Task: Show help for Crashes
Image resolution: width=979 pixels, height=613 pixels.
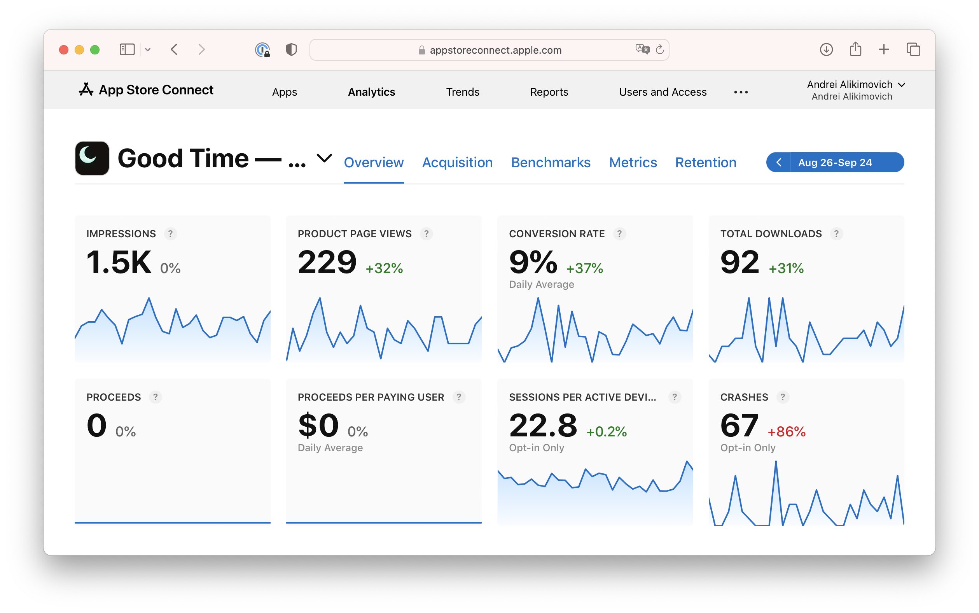Action: 783,397
